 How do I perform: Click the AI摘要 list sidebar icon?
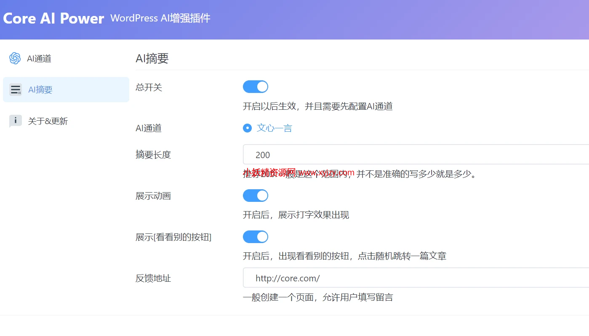coord(16,90)
